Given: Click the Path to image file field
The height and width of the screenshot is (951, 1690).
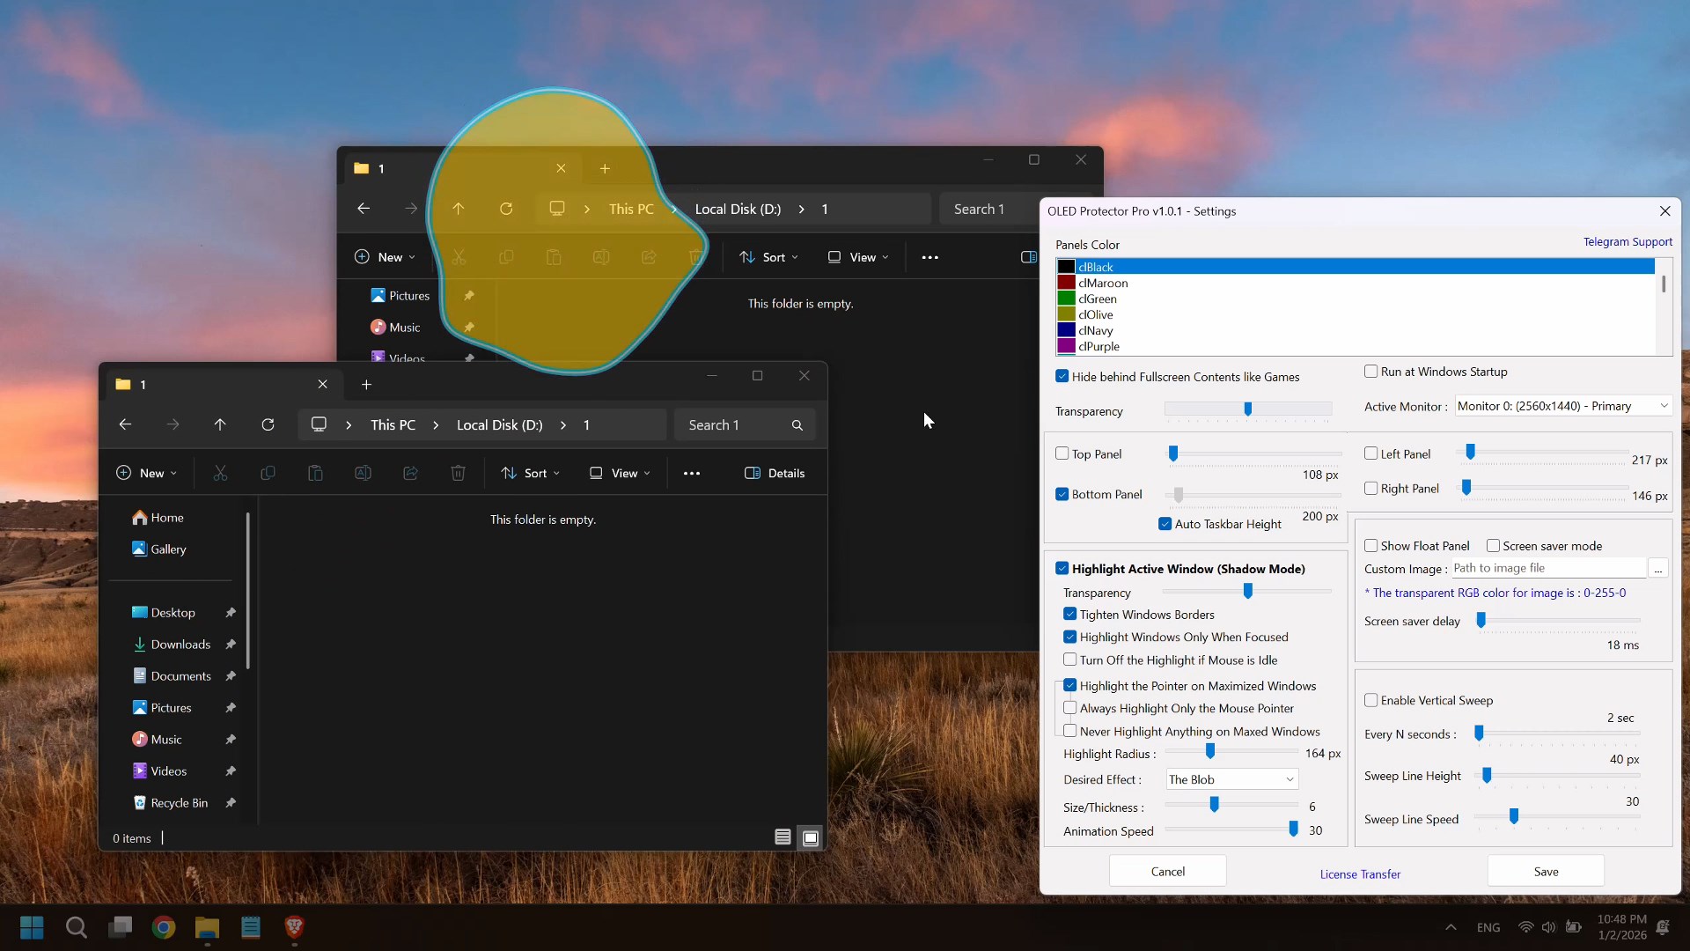Looking at the screenshot, I should click(1547, 568).
